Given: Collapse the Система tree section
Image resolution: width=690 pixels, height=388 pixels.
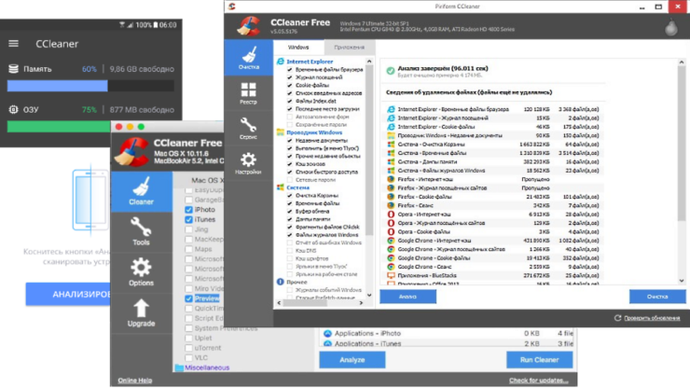Looking at the screenshot, I should coord(298,187).
